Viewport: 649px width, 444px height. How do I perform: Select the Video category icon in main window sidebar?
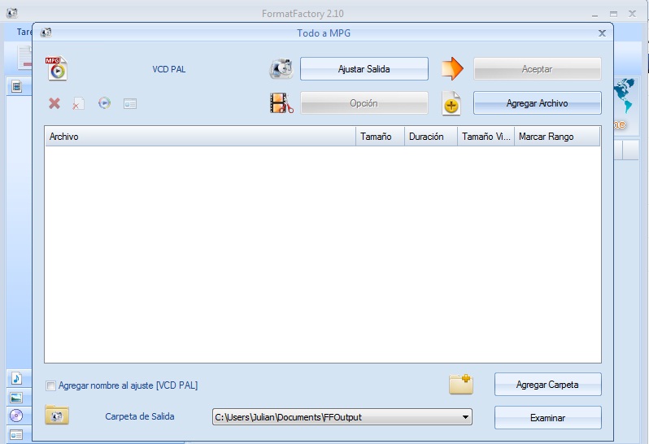coord(16,86)
